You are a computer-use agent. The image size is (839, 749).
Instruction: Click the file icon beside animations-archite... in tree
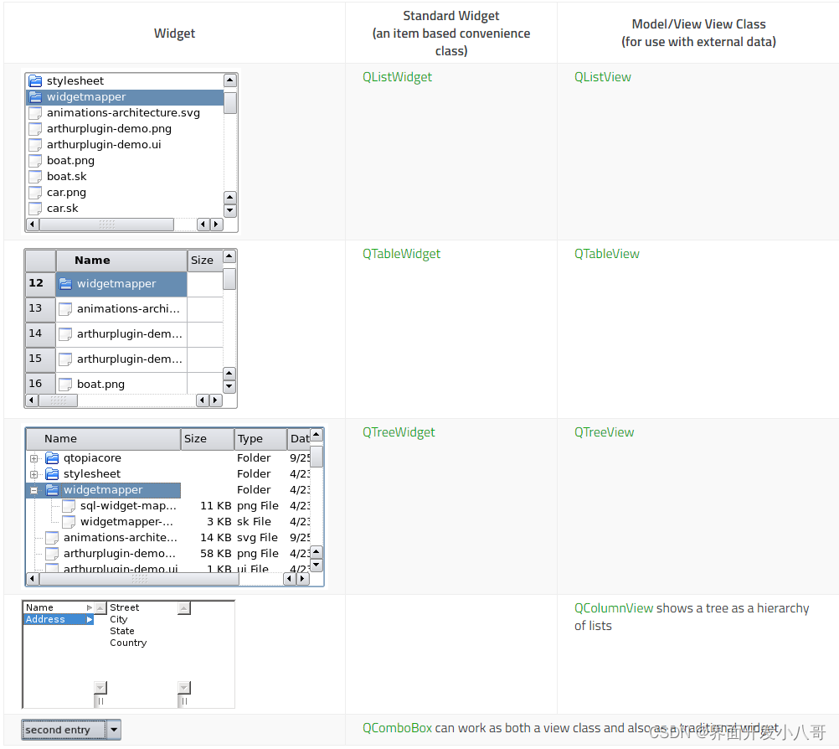coord(52,538)
